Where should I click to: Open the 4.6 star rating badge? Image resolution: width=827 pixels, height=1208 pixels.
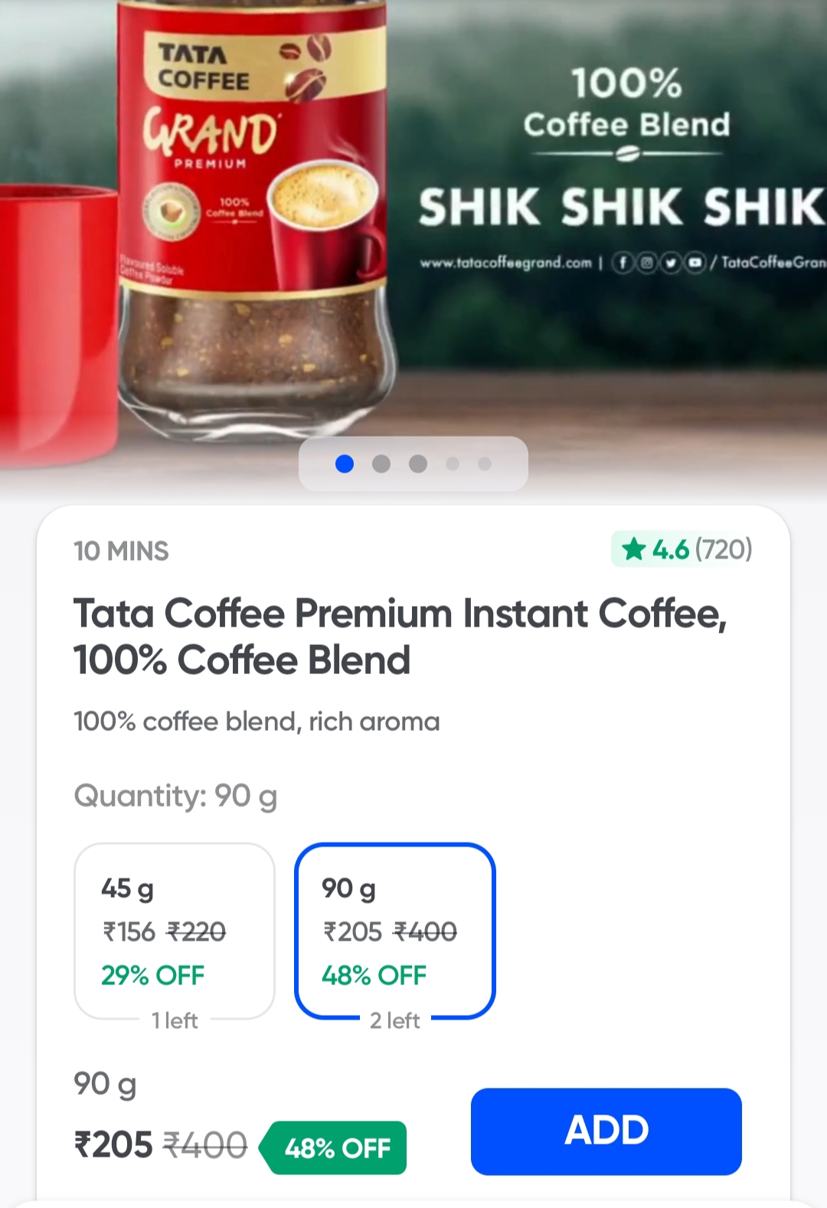click(x=683, y=549)
